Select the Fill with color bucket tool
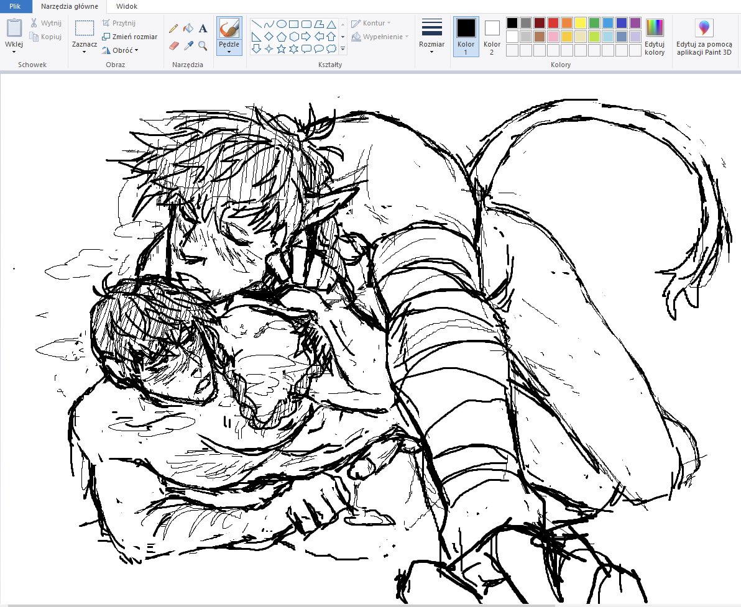741x607 pixels. pos(188,29)
